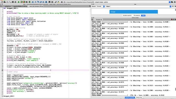Click the 'model.summary()' code line

(13, 80)
